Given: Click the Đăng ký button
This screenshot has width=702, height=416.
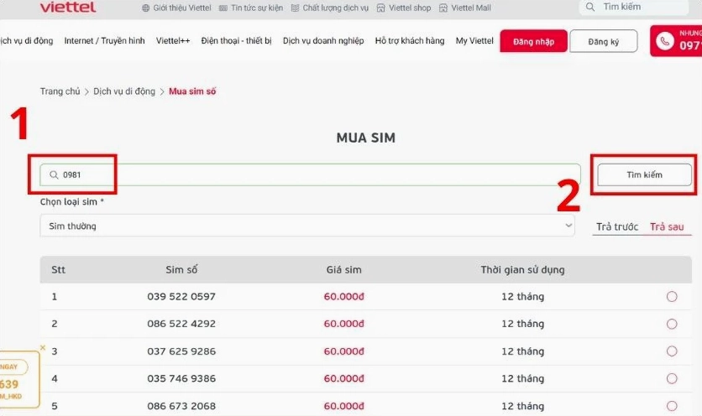Looking at the screenshot, I should coord(604,41).
